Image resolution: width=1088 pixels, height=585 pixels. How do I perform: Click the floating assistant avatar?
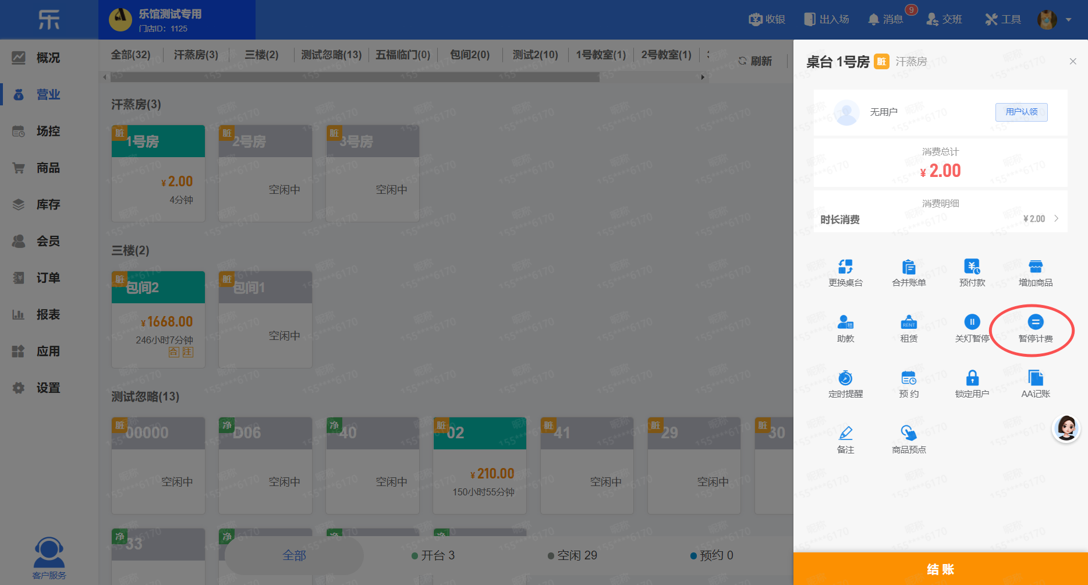point(1066,429)
